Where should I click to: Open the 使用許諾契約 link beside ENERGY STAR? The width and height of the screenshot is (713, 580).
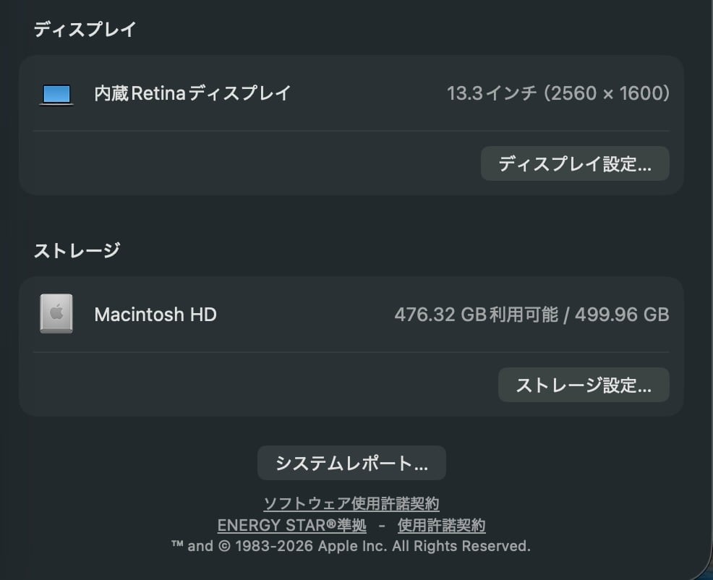441,526
